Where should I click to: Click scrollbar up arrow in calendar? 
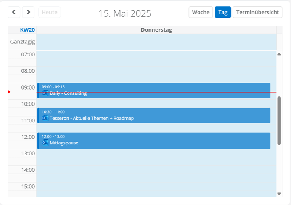(279, 54)
